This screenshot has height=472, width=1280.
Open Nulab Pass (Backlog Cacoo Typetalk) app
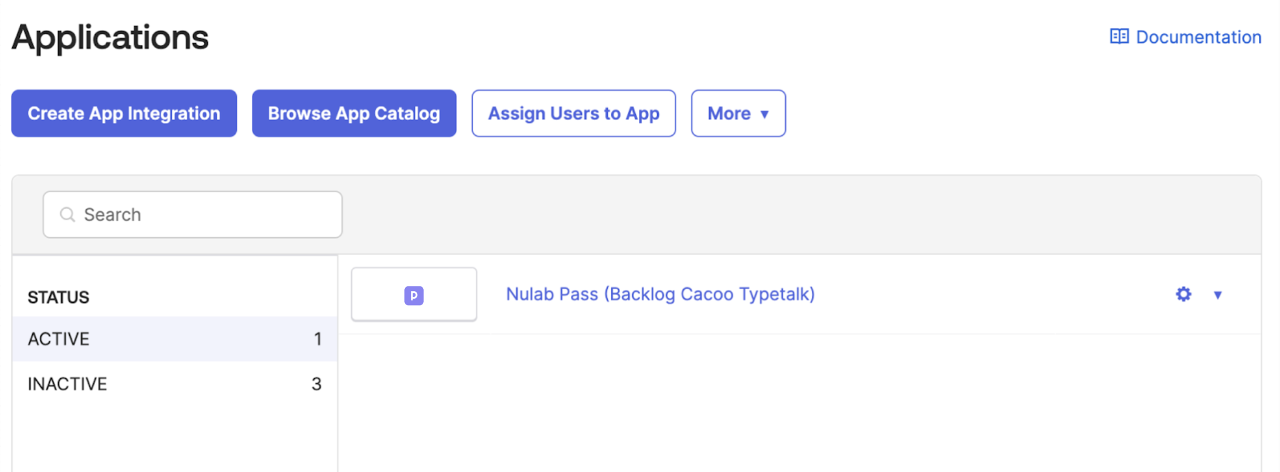click(x=661, y=294)
